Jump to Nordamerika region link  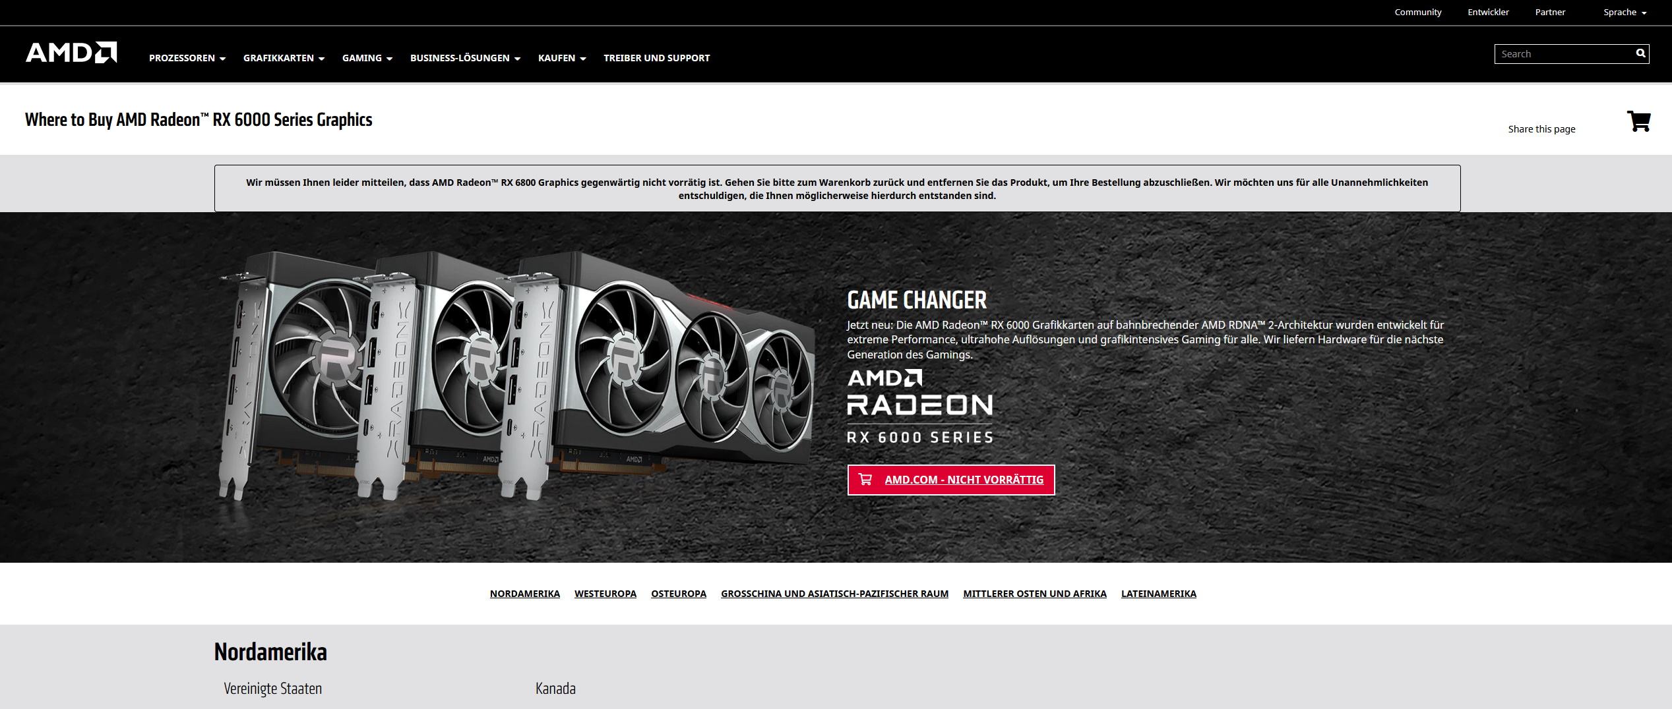click(525, 594)
